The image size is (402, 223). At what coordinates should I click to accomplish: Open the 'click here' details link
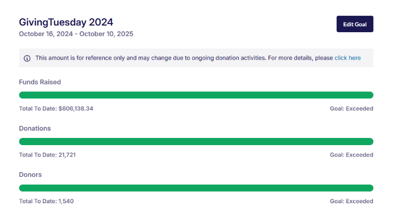tap(347, 58)
